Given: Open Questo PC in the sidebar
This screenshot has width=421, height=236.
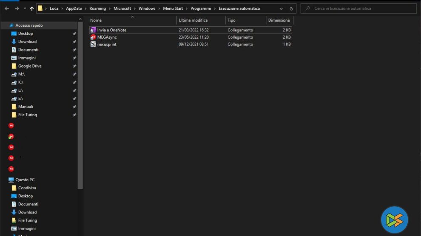Looking at the screenshot, I should (25, 180).
